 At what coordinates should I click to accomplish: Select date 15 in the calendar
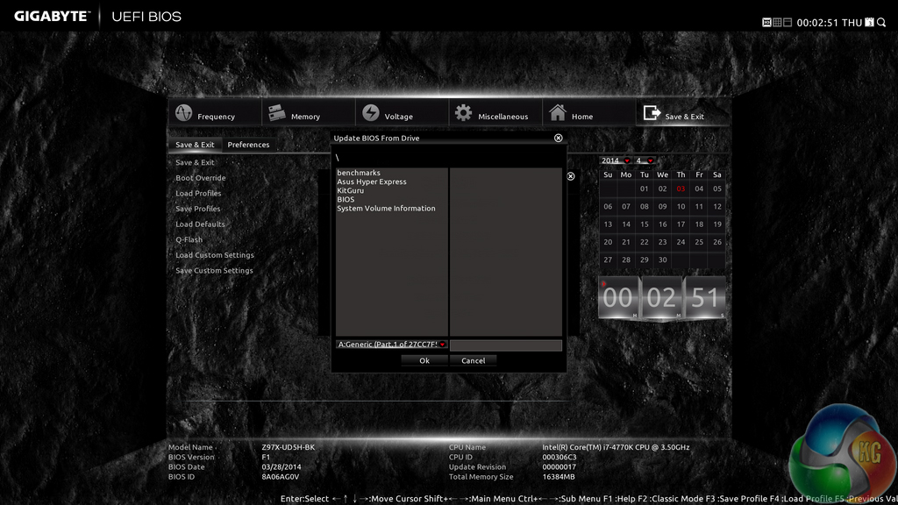[x=645, y=224]
